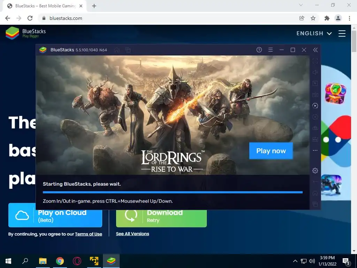Click the sync circle icon in BlueStacks sidebar
This screenshot has height=268, width=357.
tap(315, 117)
